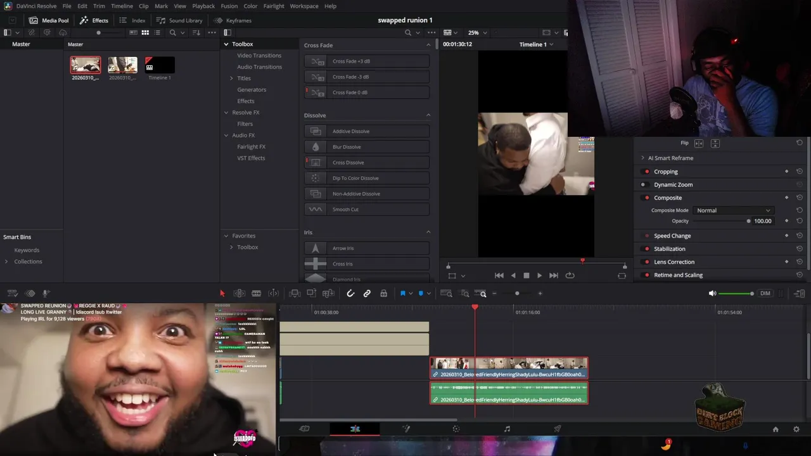Screen dimensions: 811x456
Task: Collapse the Toolbox tree node
Action: pyautogui.click(x=226, y=44)
